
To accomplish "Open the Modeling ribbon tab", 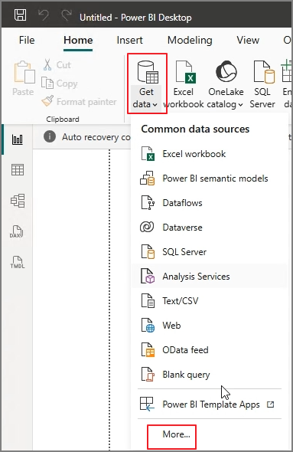I will coord(190,40).
